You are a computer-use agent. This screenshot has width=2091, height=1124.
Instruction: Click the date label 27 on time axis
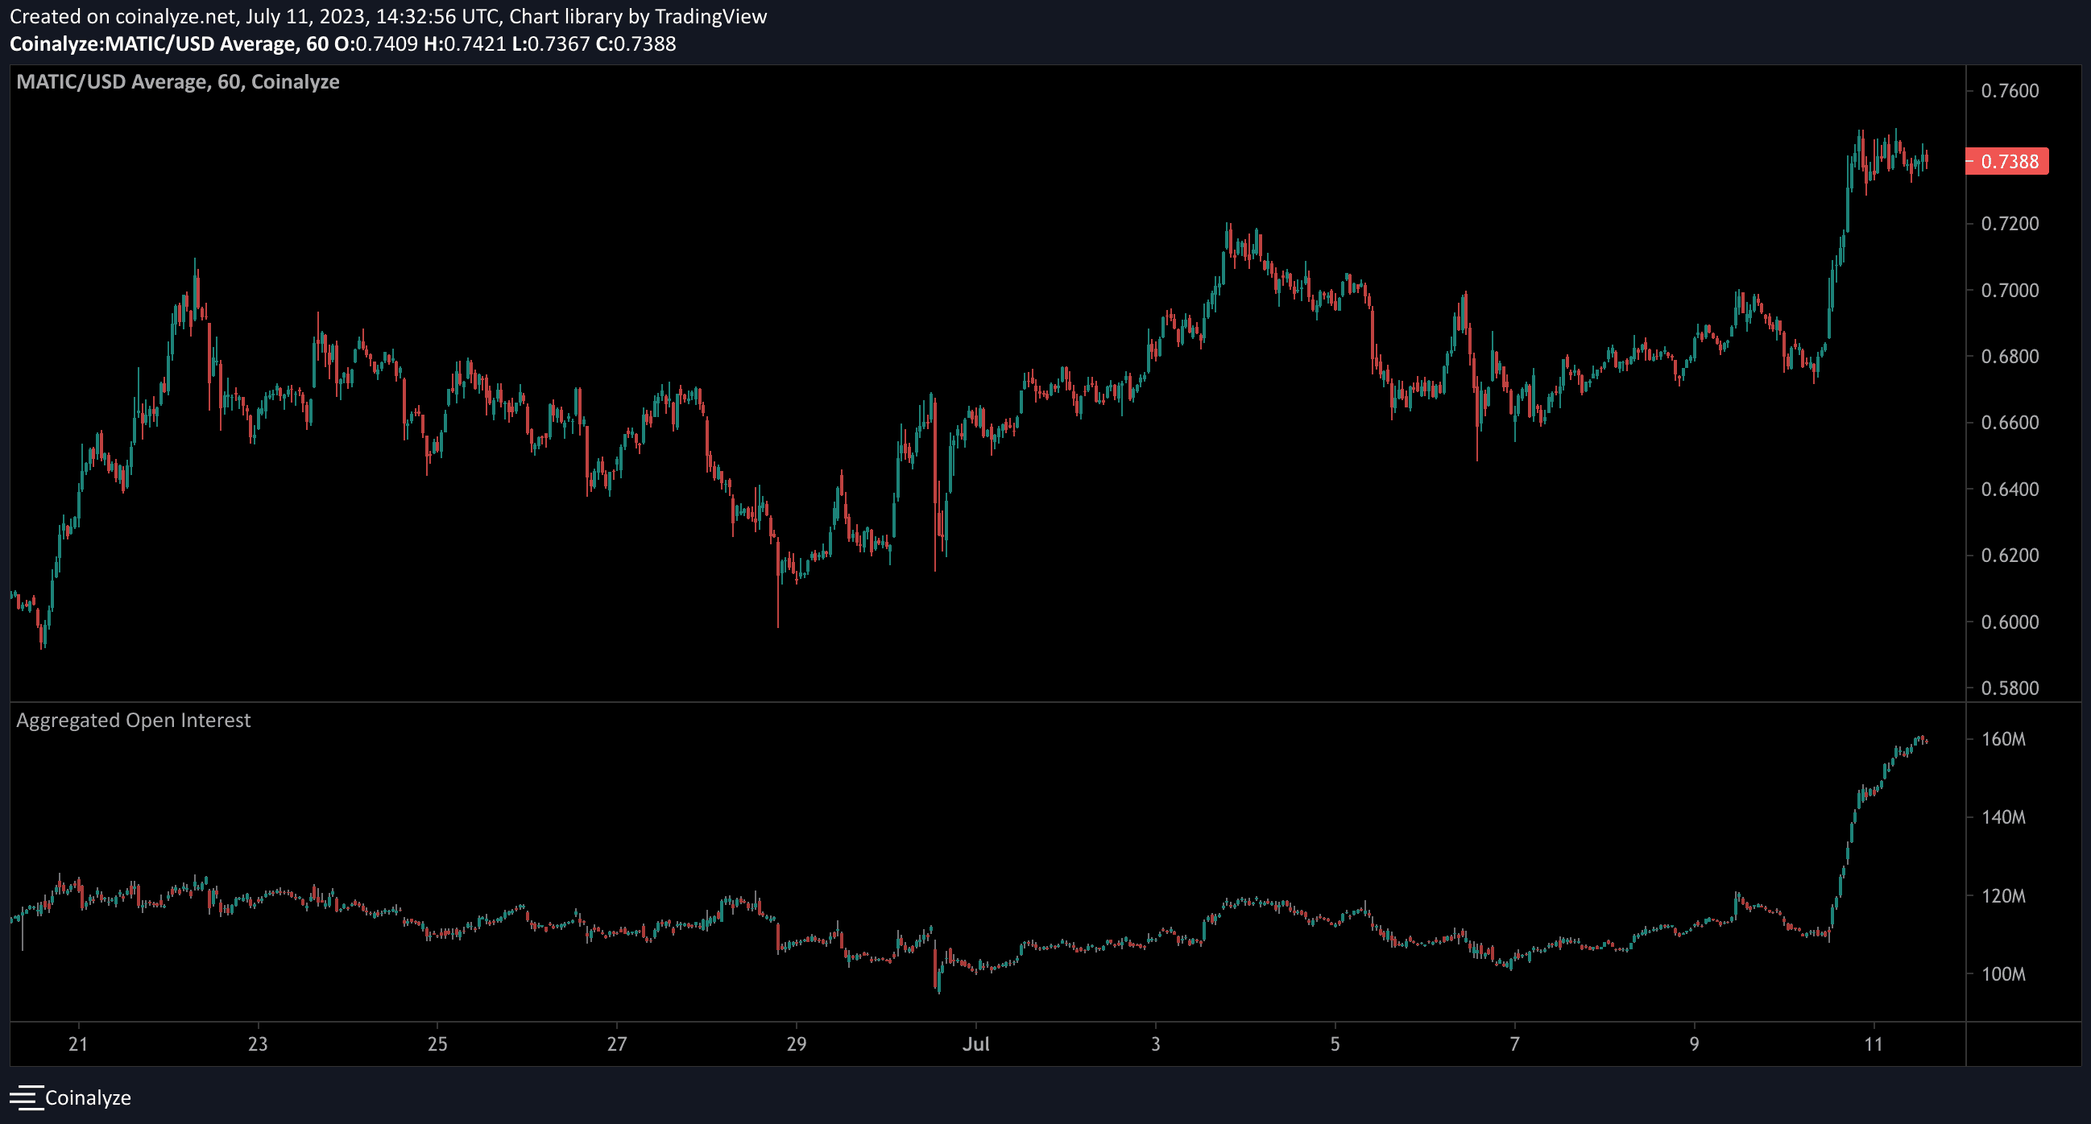[617, 1044]
